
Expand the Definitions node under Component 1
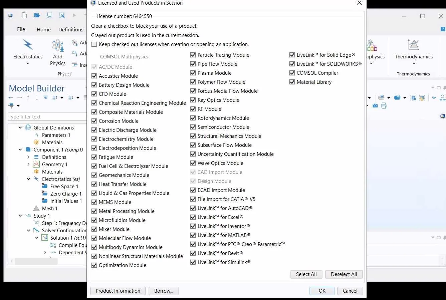tap(28, 157)
